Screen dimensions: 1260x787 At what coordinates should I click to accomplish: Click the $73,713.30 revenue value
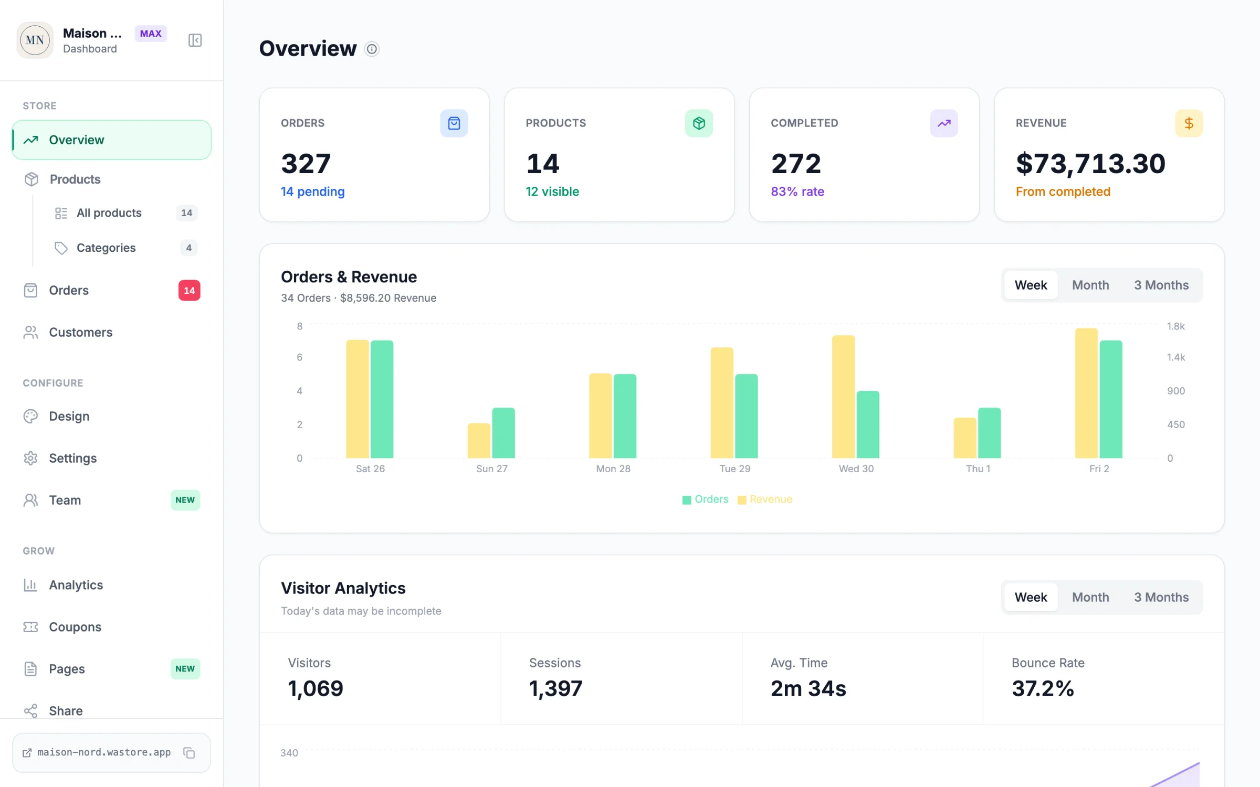click(1090, 163)
